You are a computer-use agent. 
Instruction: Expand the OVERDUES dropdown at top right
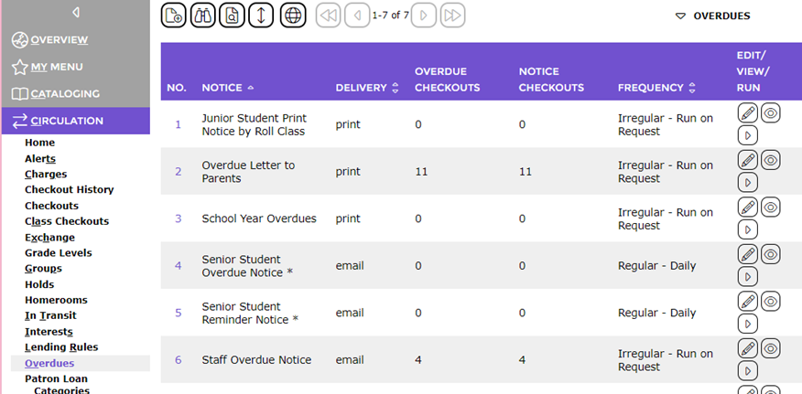tap(712, 16)
